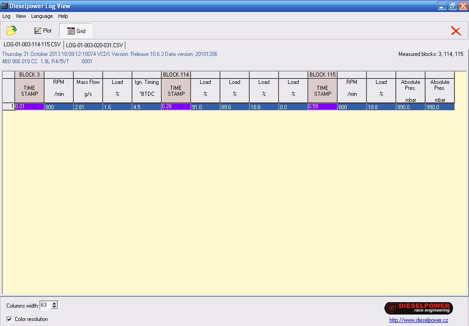Click the Dieselpower app title icon
Viewport: 469px width, 326px height.
click(x=5, y=6)
